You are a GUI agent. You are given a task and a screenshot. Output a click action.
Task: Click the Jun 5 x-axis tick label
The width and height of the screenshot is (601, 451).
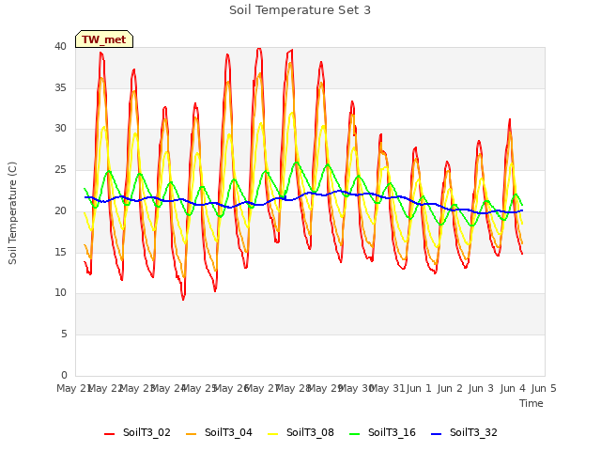click(x=544, y=388)
